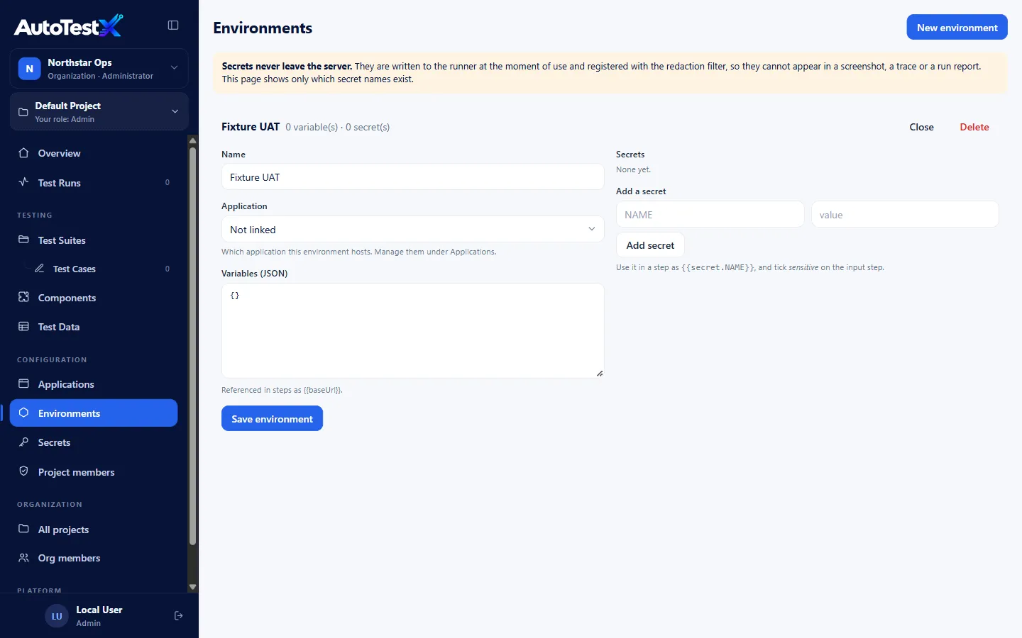Image resolution: width=1022 pixels, height=638 pixels.
Task: Open the Overview page
Action: [94, 153]
